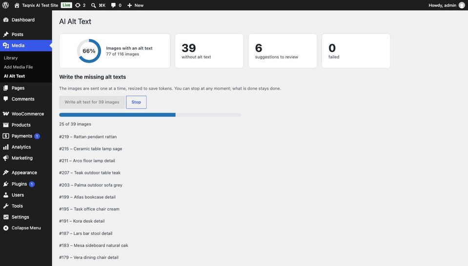Click the alt text progress bar
The image size is (468, 266).
pos(150,114)
